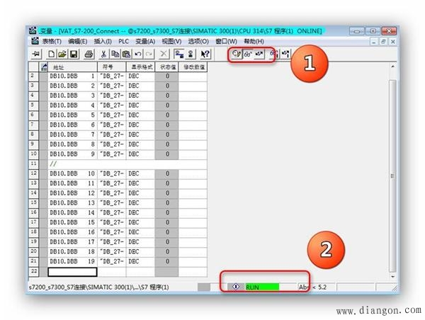This screenshot has width=425, height=320.
Task: Open the PLC menu
Action: pyautogui.click(x=123, y=42)
